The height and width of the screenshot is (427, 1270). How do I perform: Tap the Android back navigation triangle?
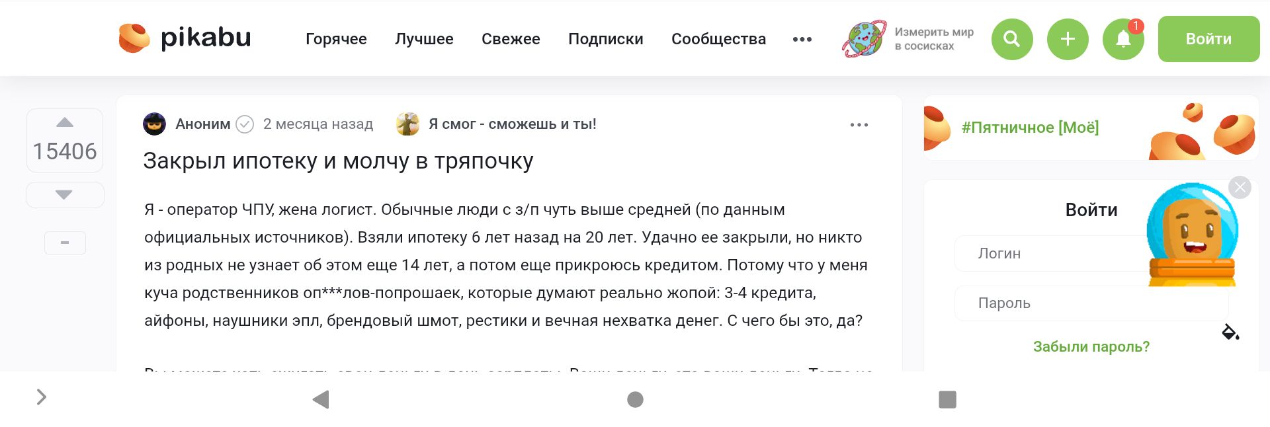321,399
